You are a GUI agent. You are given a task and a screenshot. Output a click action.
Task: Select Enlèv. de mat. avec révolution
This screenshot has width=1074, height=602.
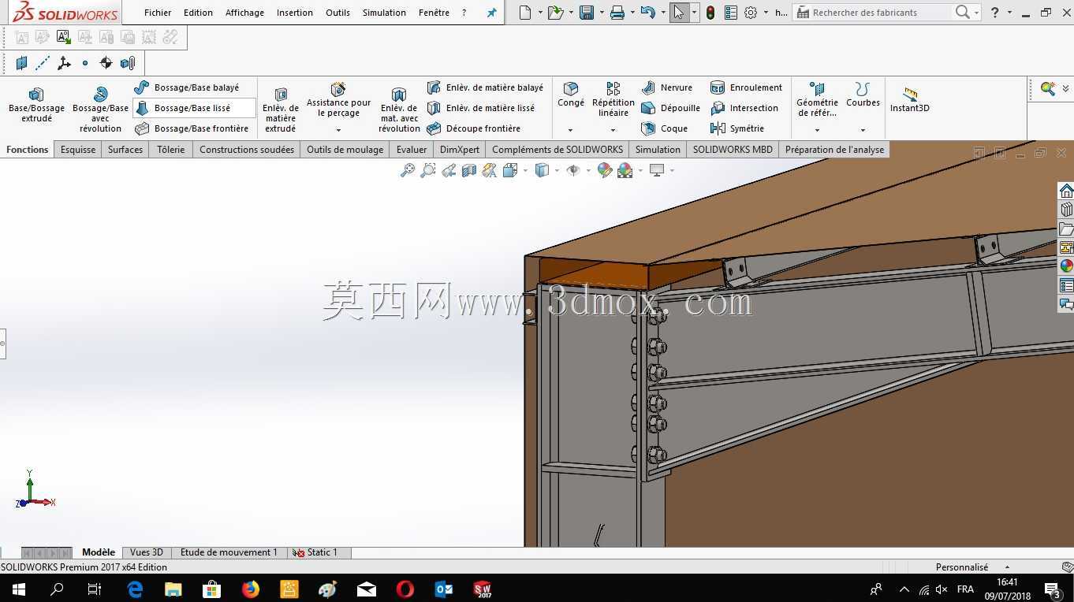(x=399, y=110)
